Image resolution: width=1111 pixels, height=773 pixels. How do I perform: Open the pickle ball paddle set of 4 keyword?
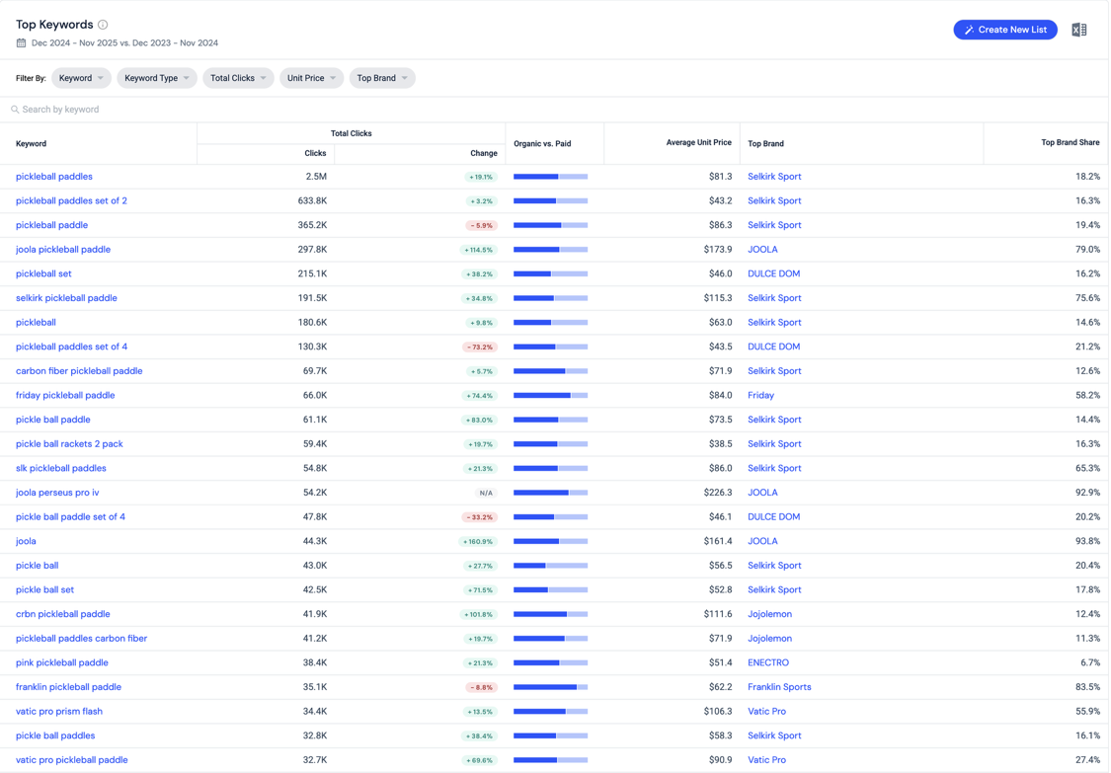click(70, 517)
